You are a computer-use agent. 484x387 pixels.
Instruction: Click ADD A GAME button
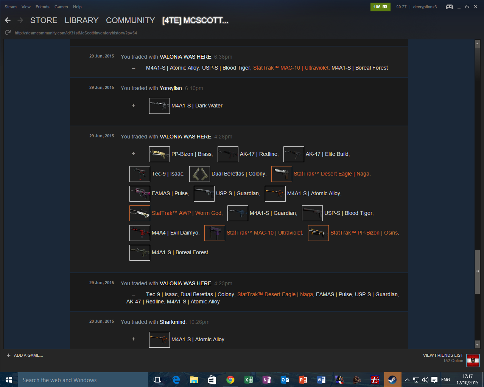tap(25, 355)
